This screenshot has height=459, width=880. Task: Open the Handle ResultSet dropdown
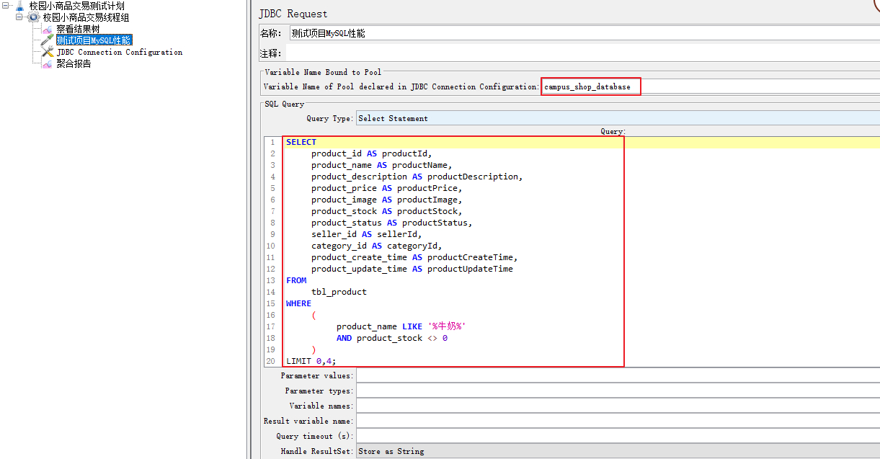coord(618,451)
